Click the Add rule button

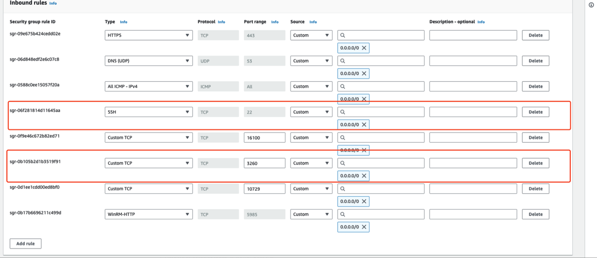click(26, 244)
